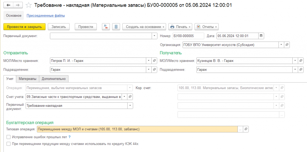
Task: Open Организация record with the open-form icon
Action: (x=287, y=45)
